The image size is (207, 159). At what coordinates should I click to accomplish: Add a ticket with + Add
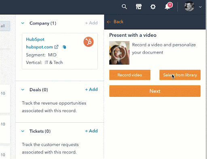[x=91, y=131]
